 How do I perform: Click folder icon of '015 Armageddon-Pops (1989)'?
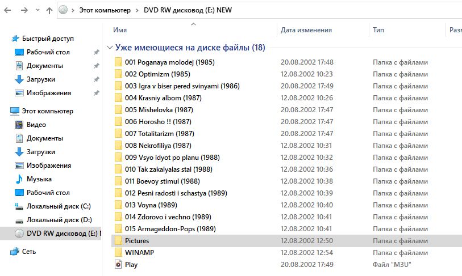click(x=118, y=228)
